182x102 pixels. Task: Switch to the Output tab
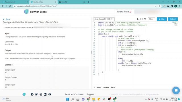[x=106, y=87]
